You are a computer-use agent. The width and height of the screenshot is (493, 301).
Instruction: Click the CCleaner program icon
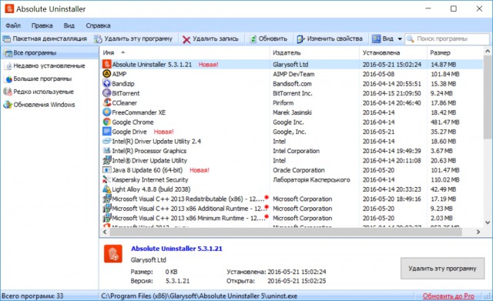pos(107,102)
